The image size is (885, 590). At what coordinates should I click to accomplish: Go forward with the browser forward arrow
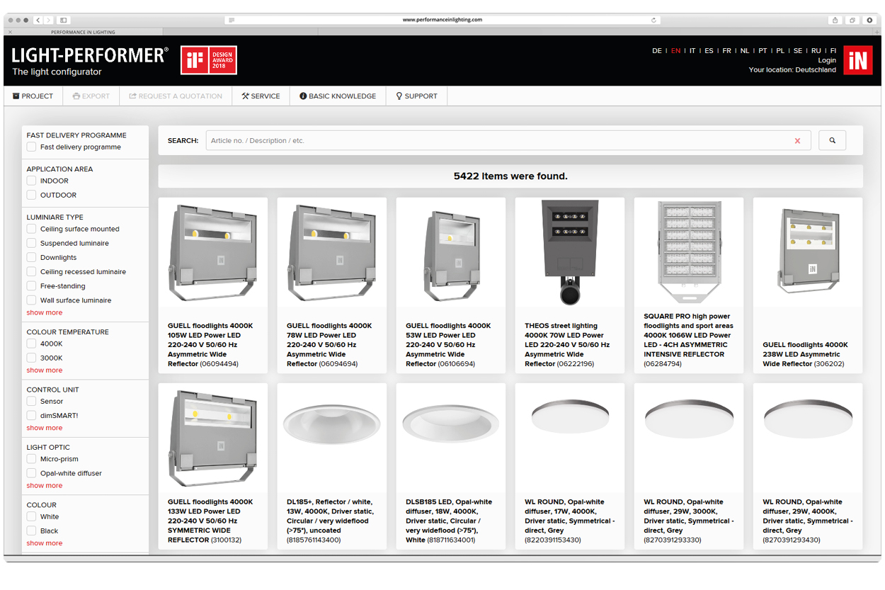pos(49,20)
